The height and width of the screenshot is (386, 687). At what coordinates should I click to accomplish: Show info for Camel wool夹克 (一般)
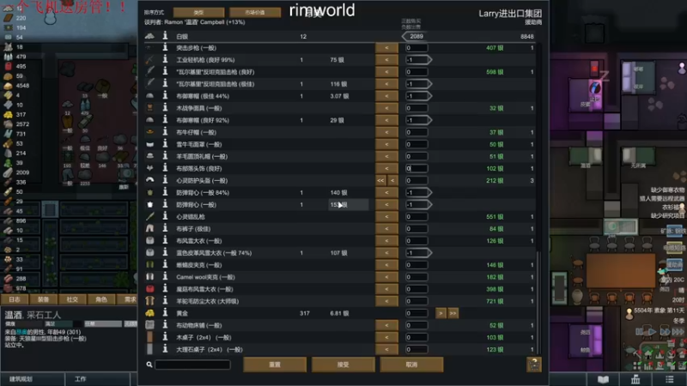point(165,276)
